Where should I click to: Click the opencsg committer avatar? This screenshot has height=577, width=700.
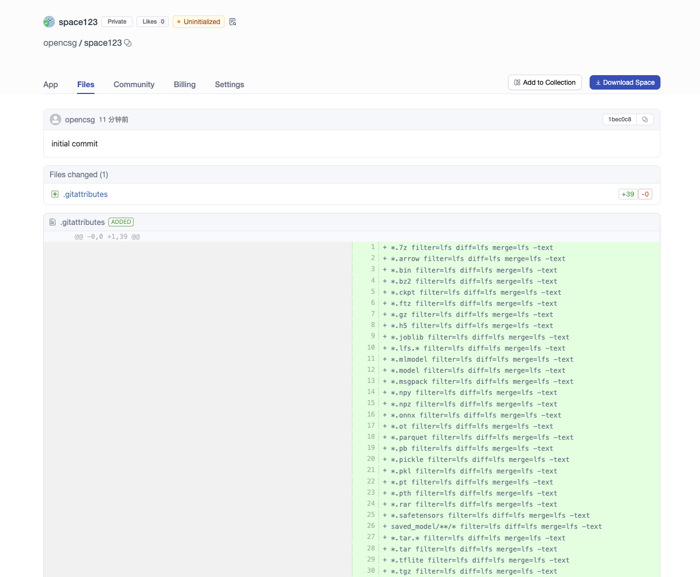(55, 119)
